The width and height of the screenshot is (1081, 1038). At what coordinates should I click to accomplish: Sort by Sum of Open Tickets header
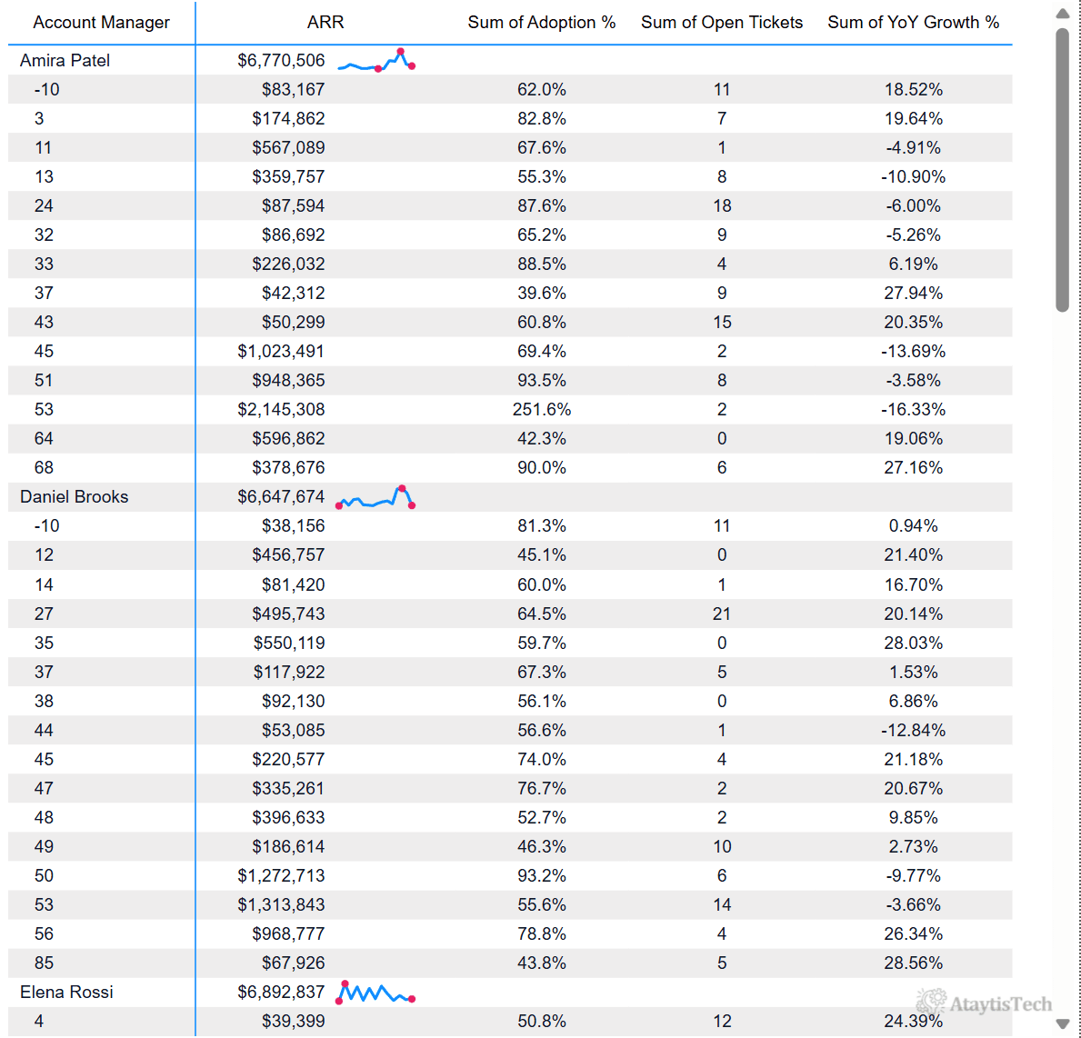[x=722, y=22]
